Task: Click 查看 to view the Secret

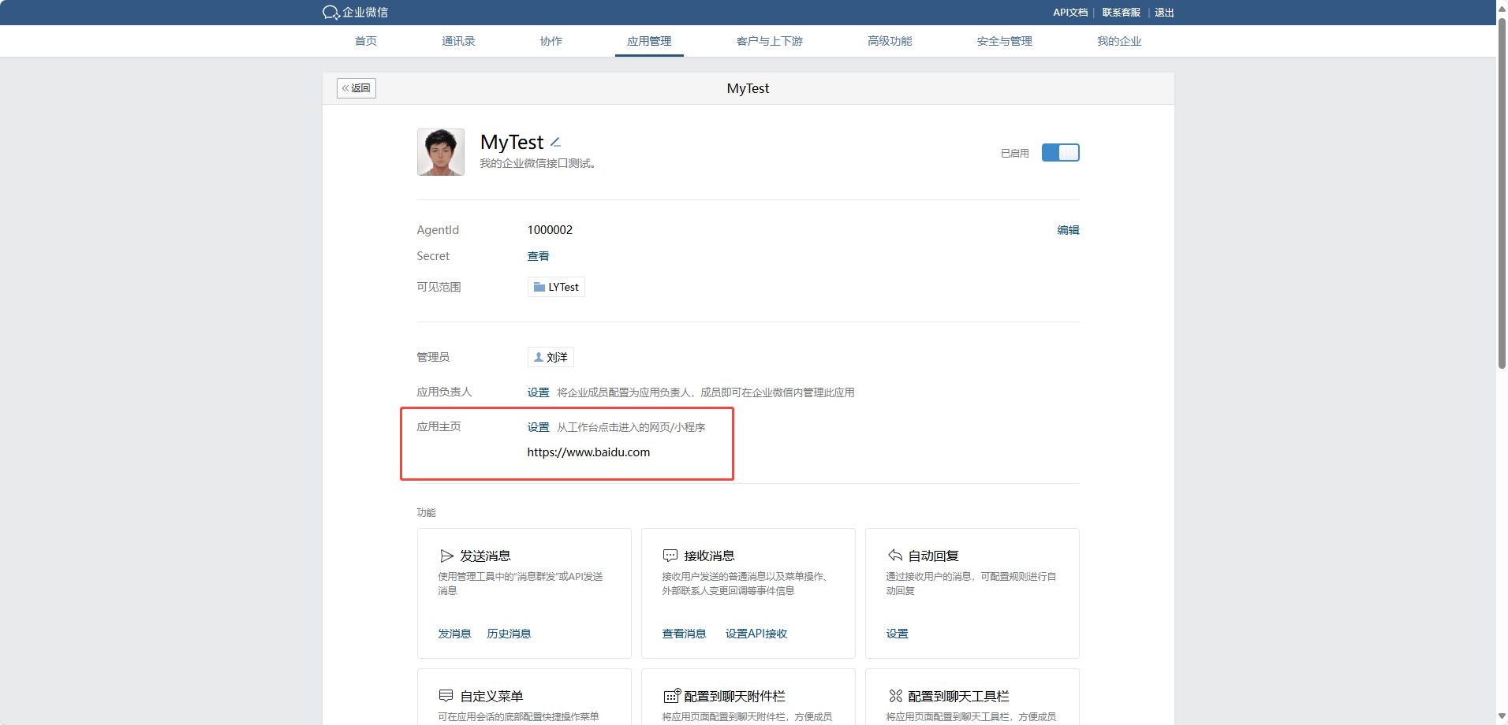Action: (x=538, y=256)
